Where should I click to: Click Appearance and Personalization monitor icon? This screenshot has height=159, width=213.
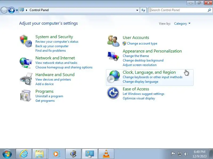pos(113,56)
